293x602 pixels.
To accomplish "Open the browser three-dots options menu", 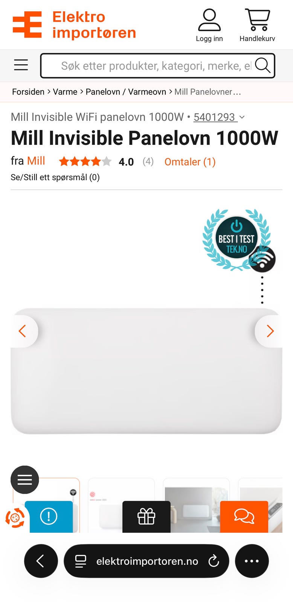I will tap(252, 561).
